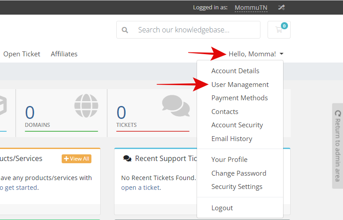View Email History from the menu
Screen dimensions: 343x220
232,139
